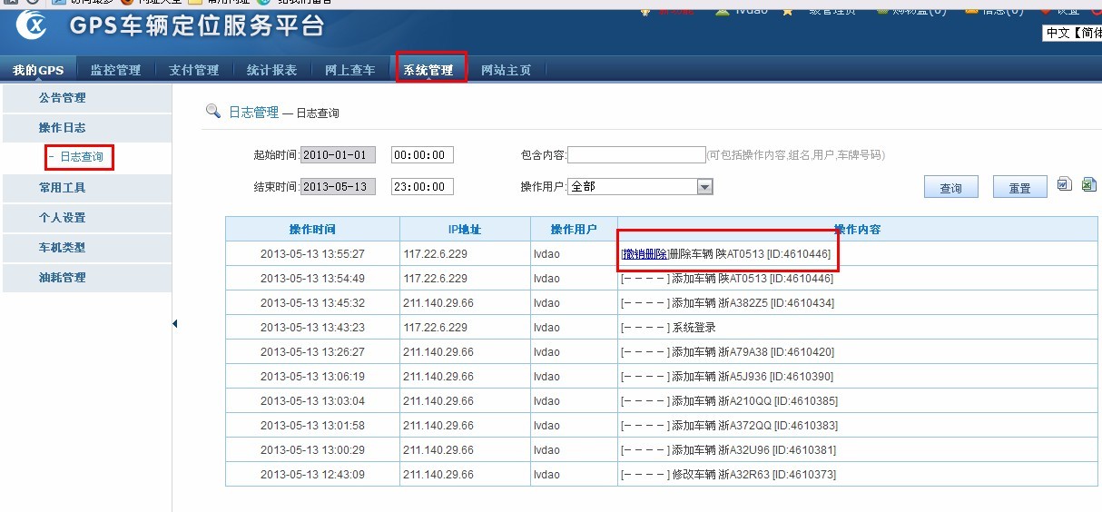Export the log list to Excel
The width and height of the screenshot is (1102, 512).
(x=1088, y=185)
